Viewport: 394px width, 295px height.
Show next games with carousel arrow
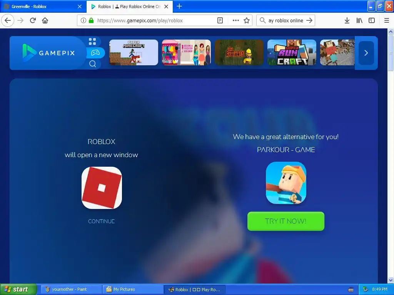[x=366, y=53]
